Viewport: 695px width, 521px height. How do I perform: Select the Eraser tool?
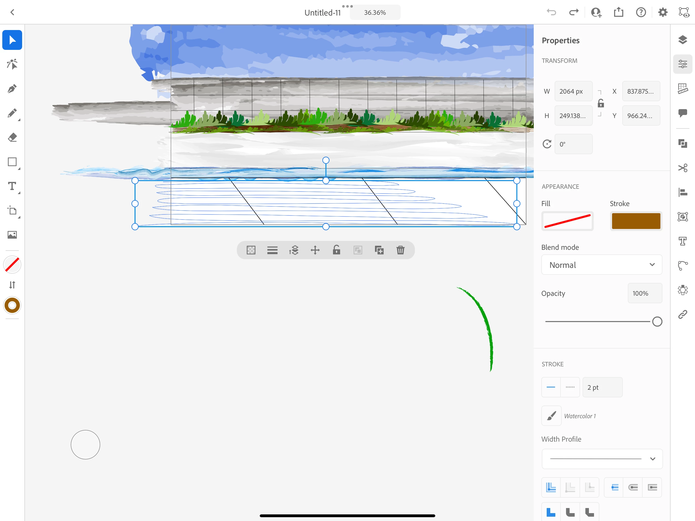12,138
